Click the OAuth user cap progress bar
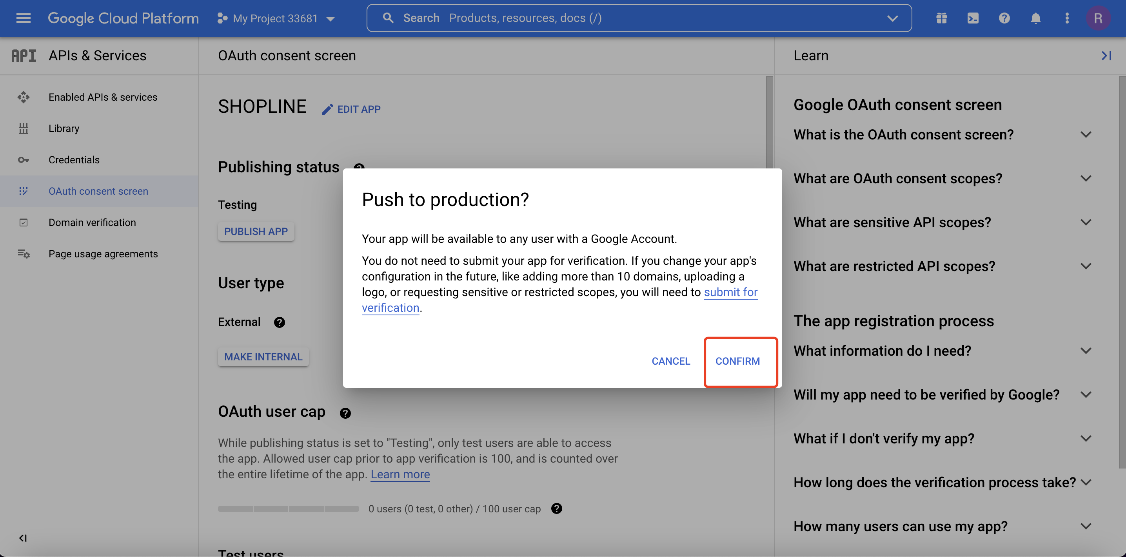This screenshot has height=557, width=1126. pyautogui.click(x=289, y=508)
